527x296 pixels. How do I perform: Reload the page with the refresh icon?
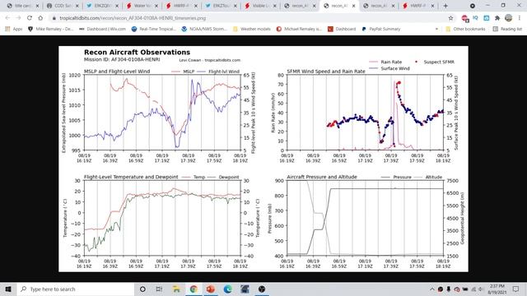[30, 18]
